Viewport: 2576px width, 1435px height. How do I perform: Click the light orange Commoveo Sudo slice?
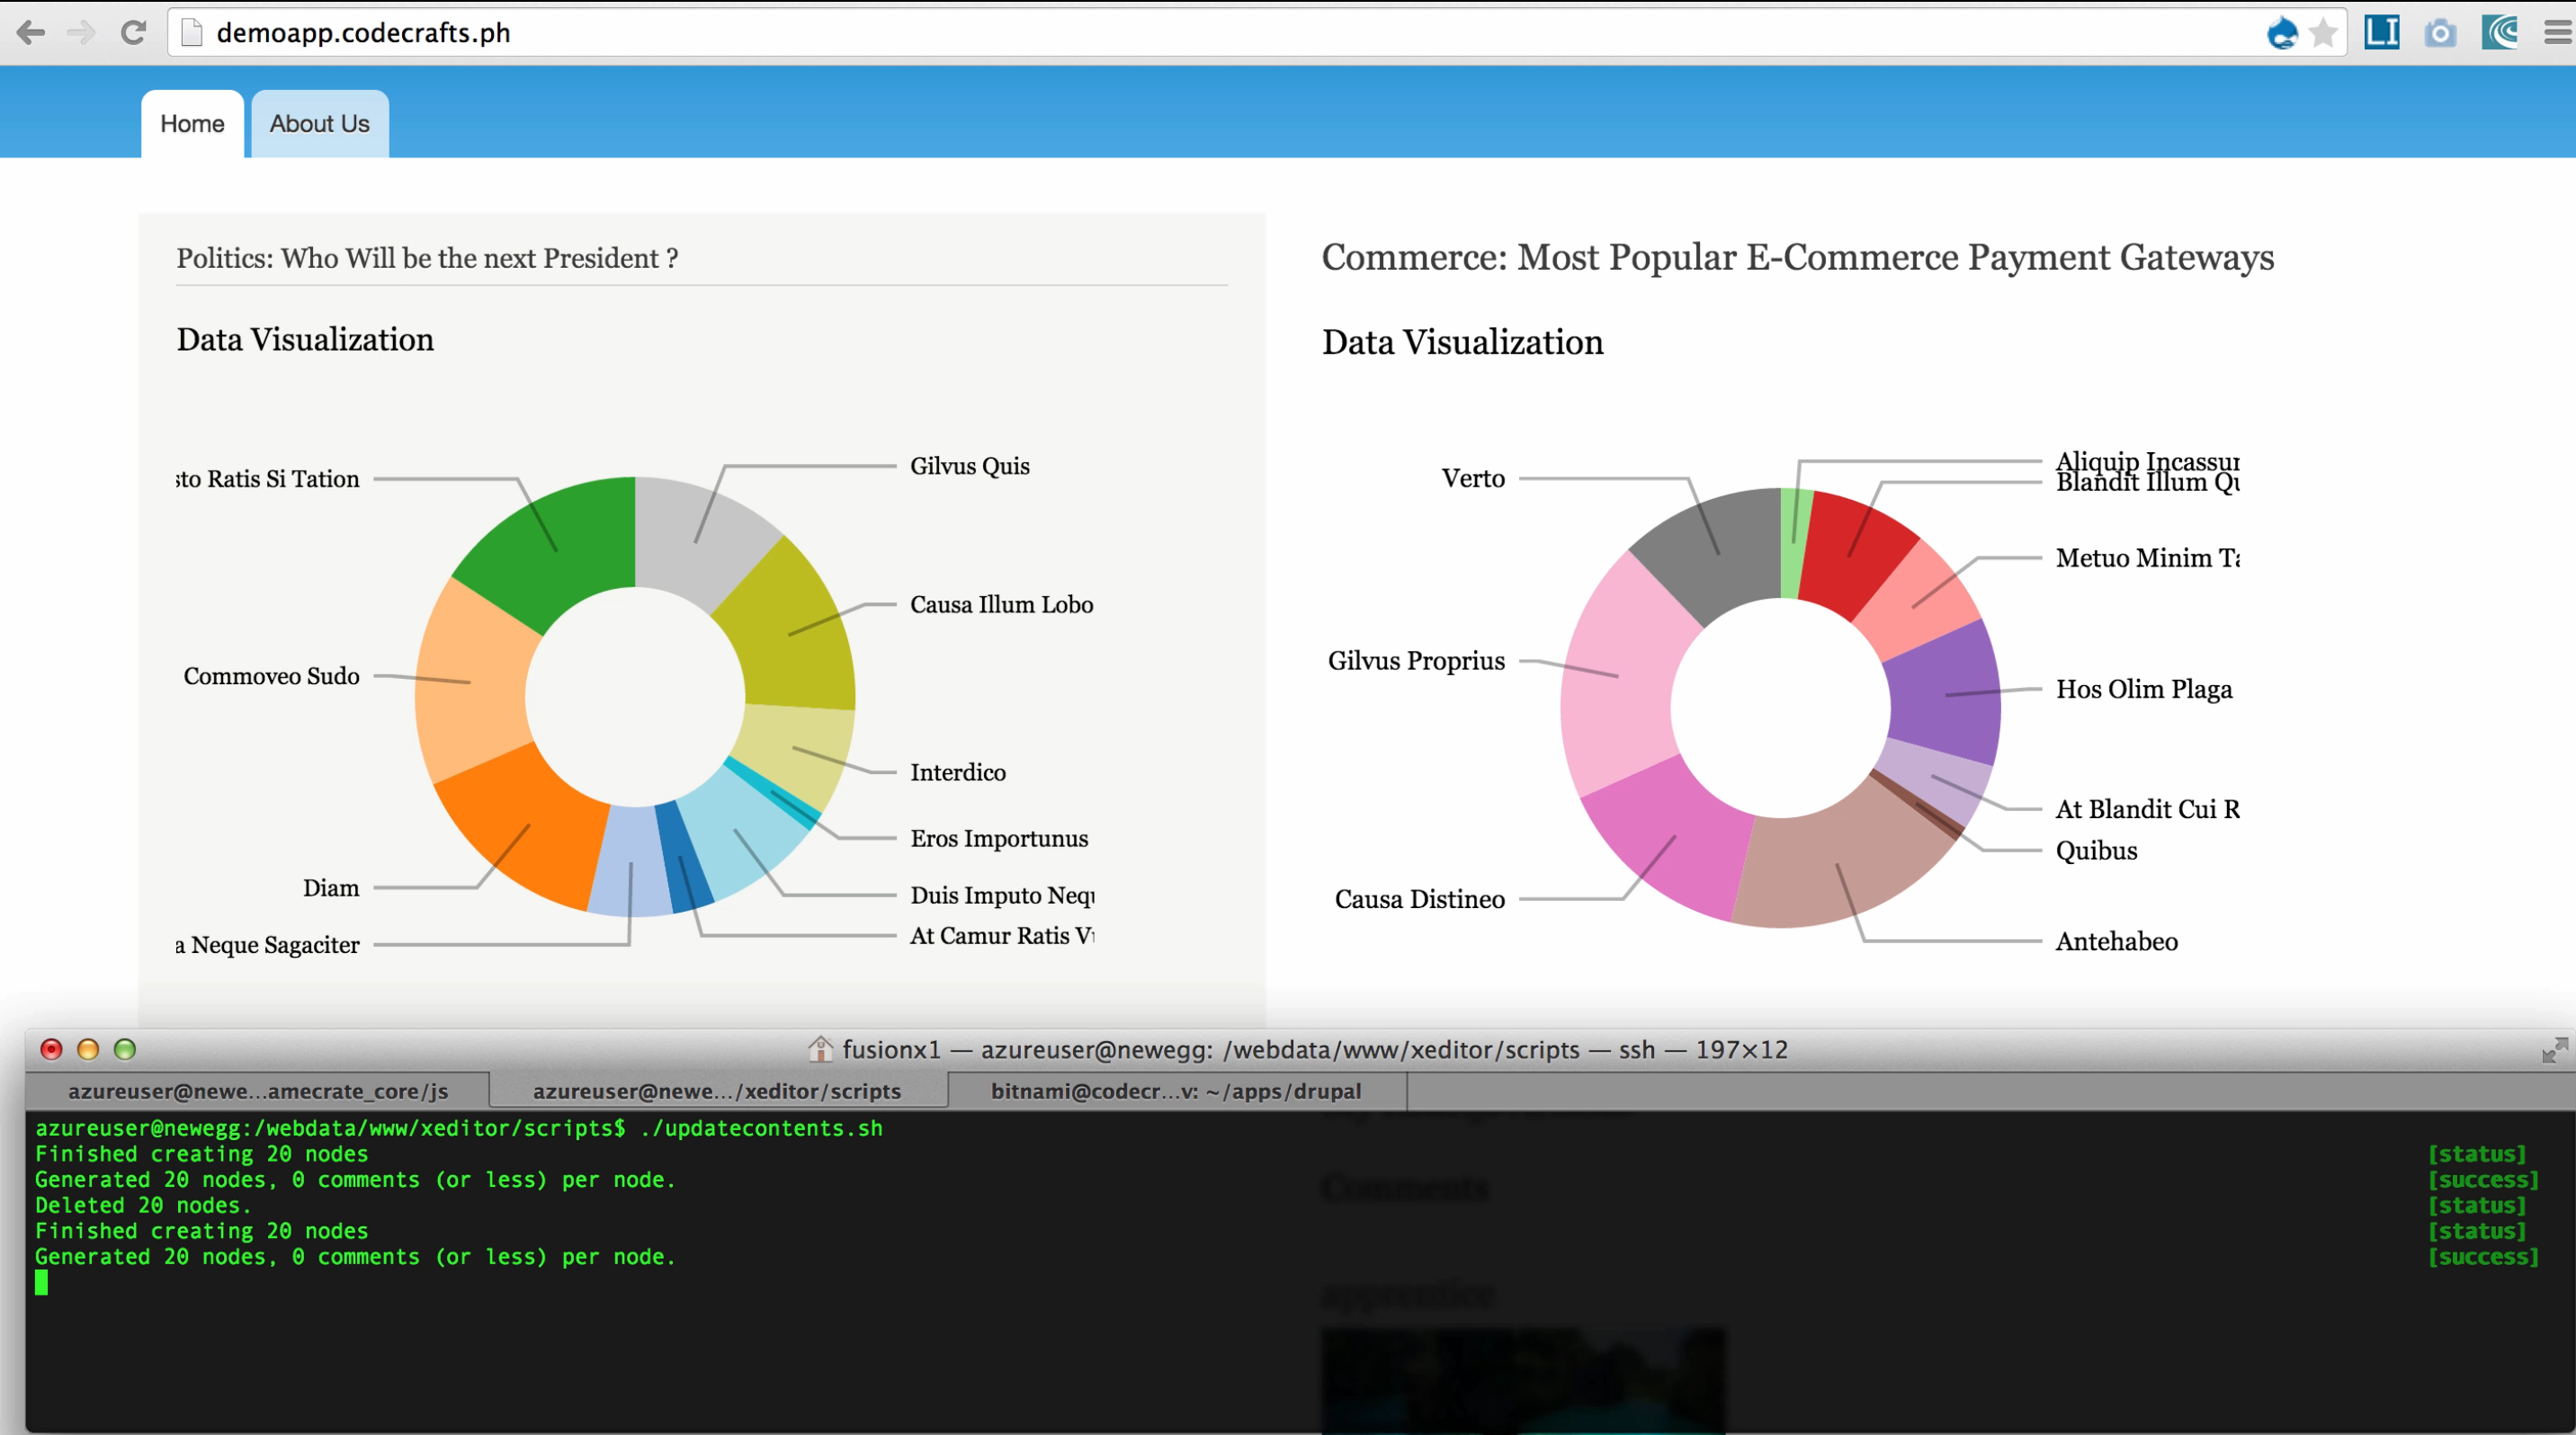pyautogui.click(x=470, y=682)
